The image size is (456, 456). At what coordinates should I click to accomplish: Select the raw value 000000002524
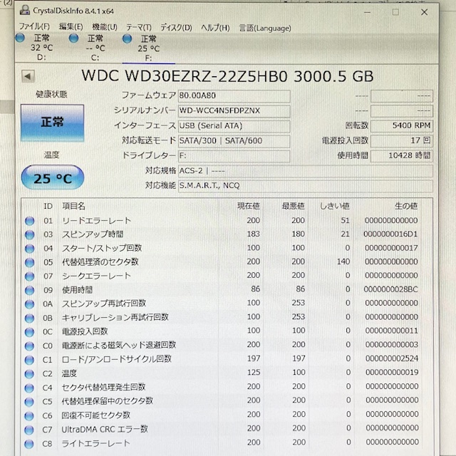pyautogui.click(x=392, y=358)
